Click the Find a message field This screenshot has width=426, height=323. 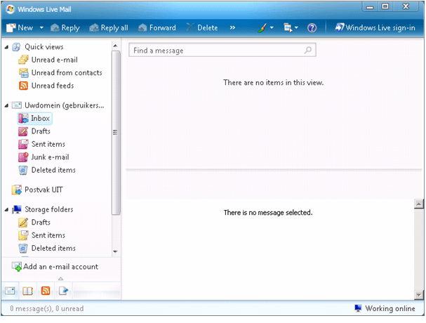[222, 50]
